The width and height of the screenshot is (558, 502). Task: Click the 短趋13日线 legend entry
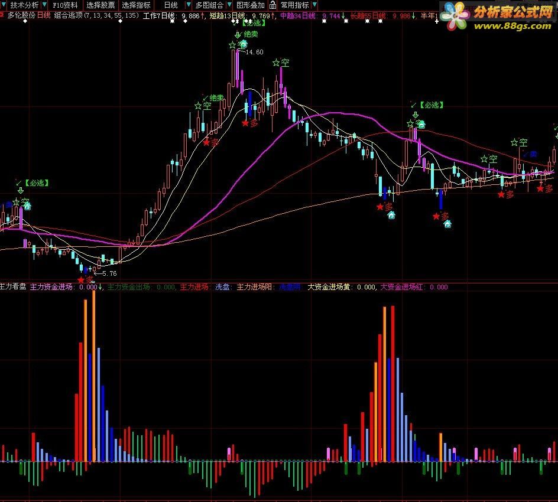point(242,16)
